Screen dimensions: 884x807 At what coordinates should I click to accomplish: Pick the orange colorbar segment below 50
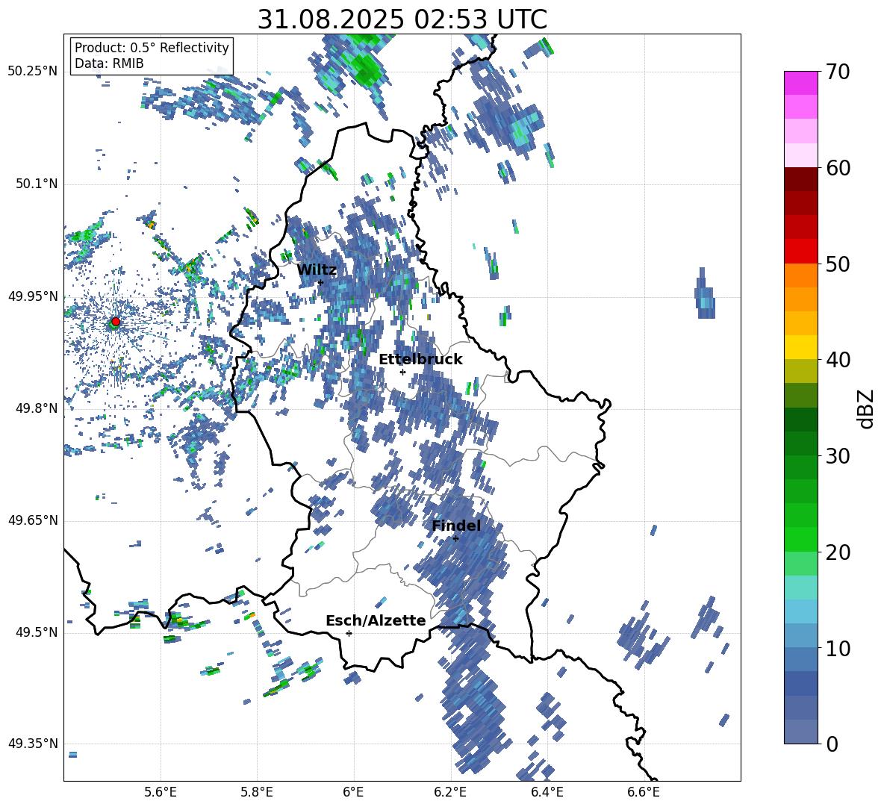[800, 275]
